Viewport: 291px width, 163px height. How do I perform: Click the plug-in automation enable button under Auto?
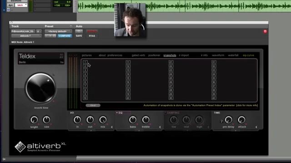(x=79, y=31)
